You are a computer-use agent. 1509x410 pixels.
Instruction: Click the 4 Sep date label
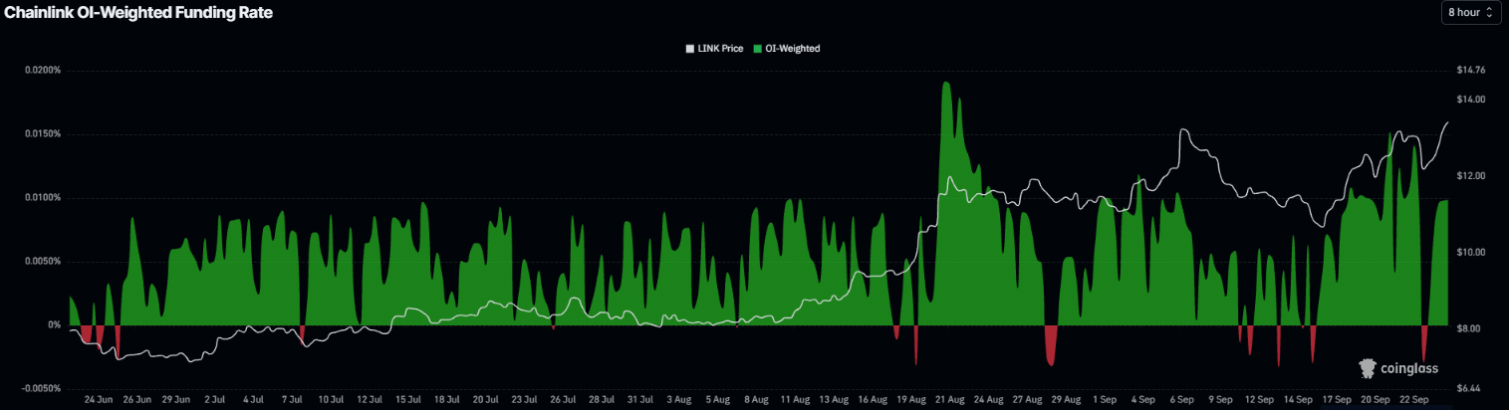click(1142, 399)
